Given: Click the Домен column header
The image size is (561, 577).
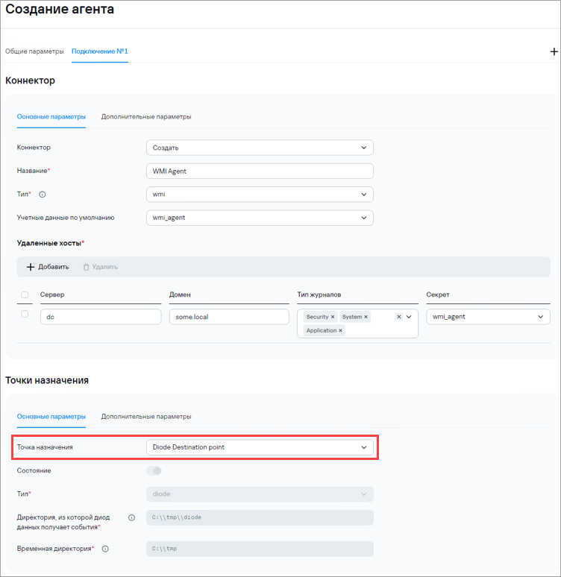Looking at the screenshot, I should click(180, 294).
